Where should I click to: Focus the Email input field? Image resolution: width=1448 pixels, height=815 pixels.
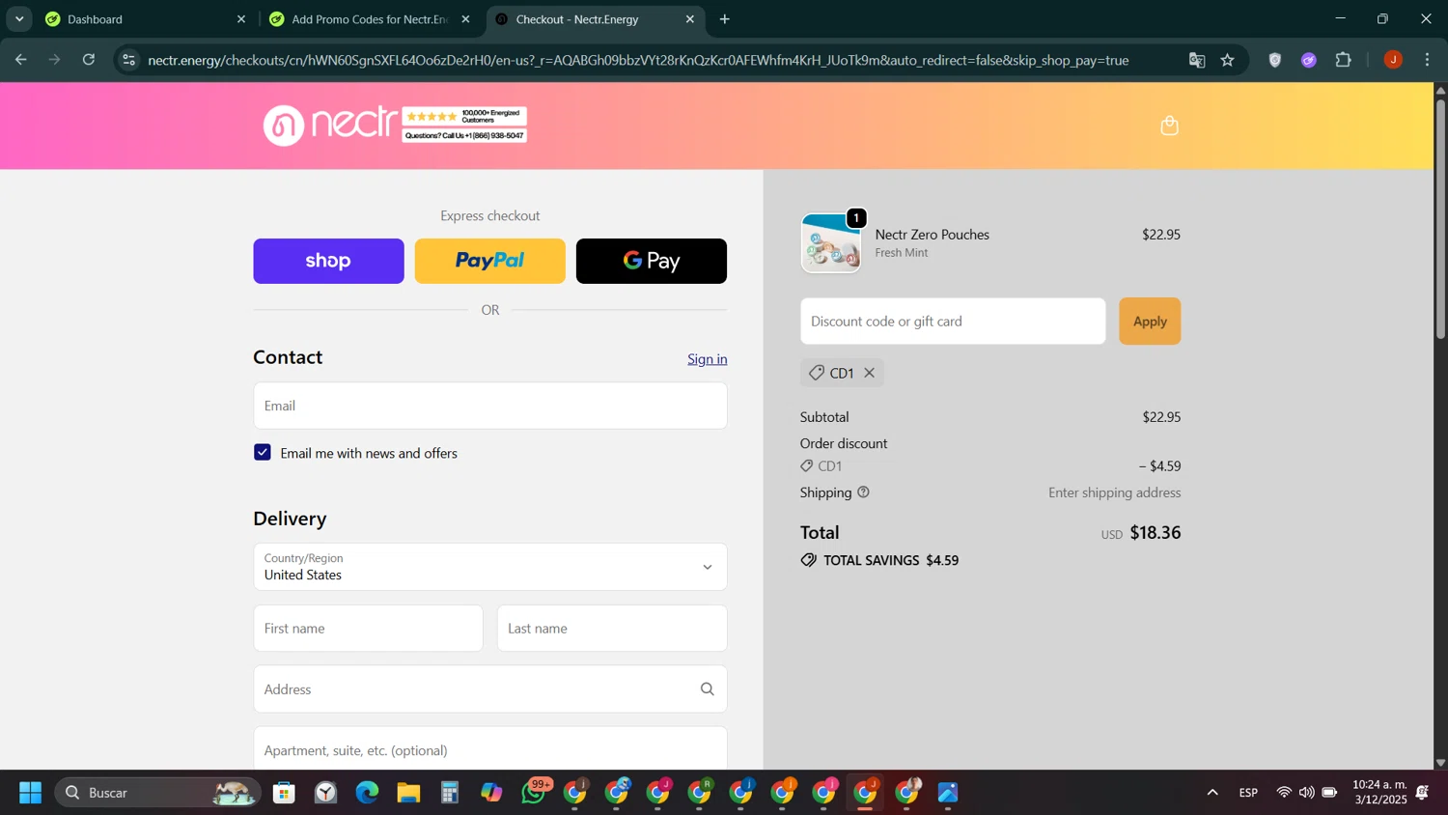(490, 406)
